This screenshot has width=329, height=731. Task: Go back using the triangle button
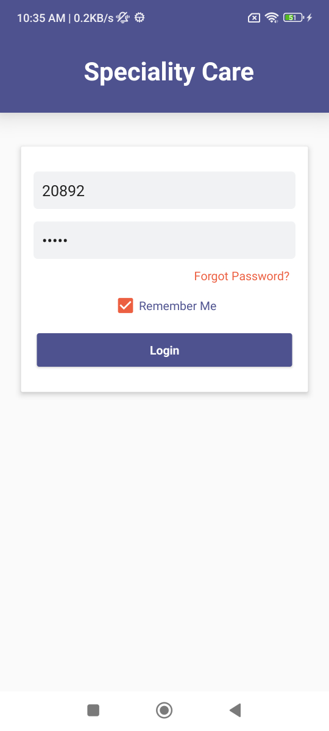click(x=235, y=710)
